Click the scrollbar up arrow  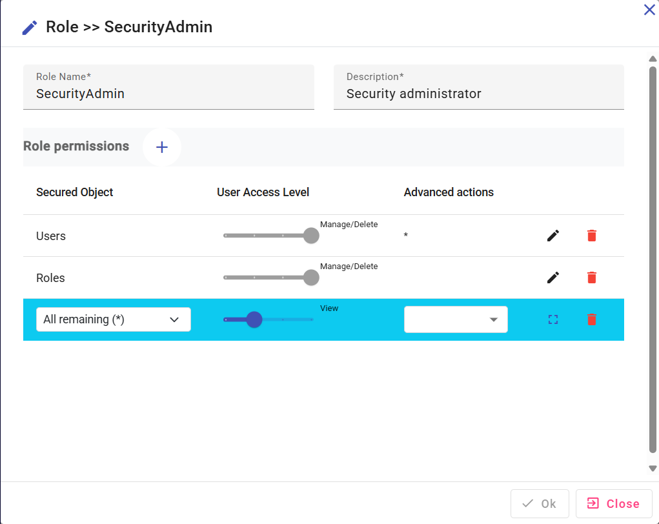(x=653, y=59)
